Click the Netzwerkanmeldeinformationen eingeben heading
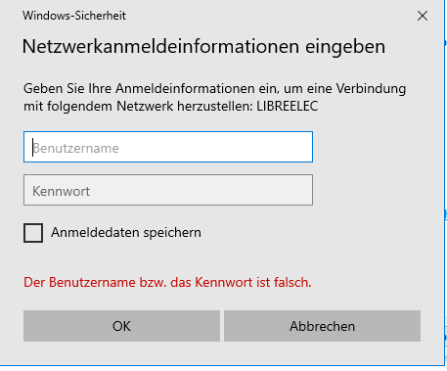The image size is (447, 371). click(x=203, y=47)
